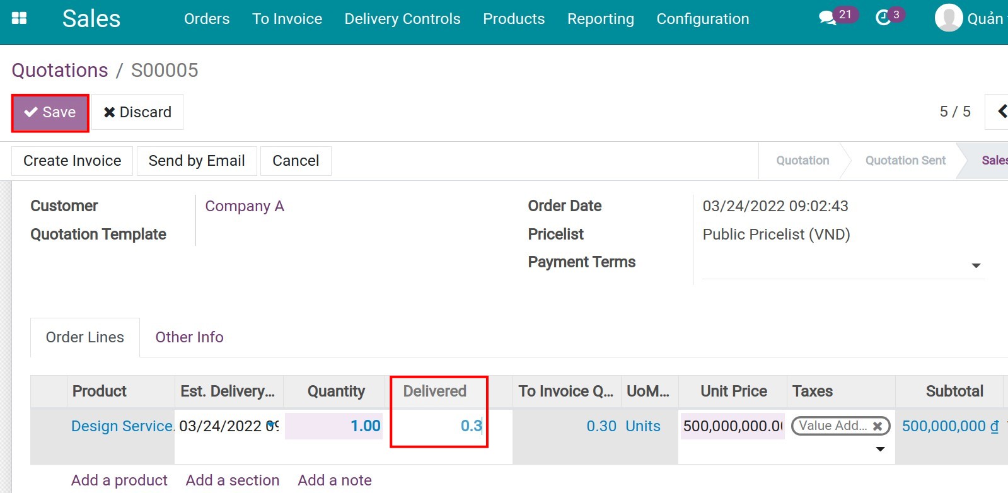Image resolution: width=1008 pixels, height=493 pixels.
Task: Add a note line
Action: point(335,480)
